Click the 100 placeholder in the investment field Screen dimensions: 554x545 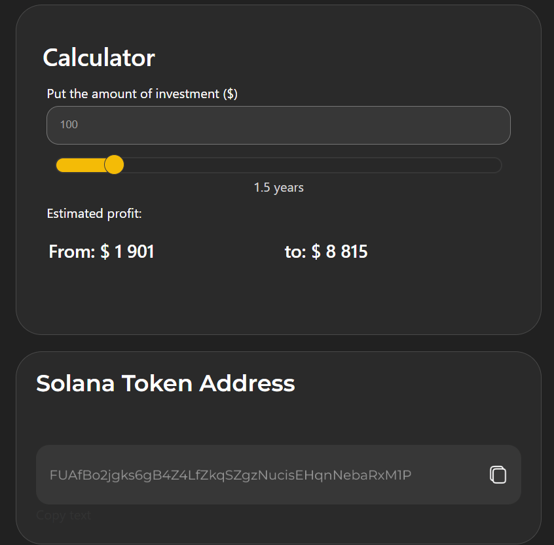(x=69, y=124)
